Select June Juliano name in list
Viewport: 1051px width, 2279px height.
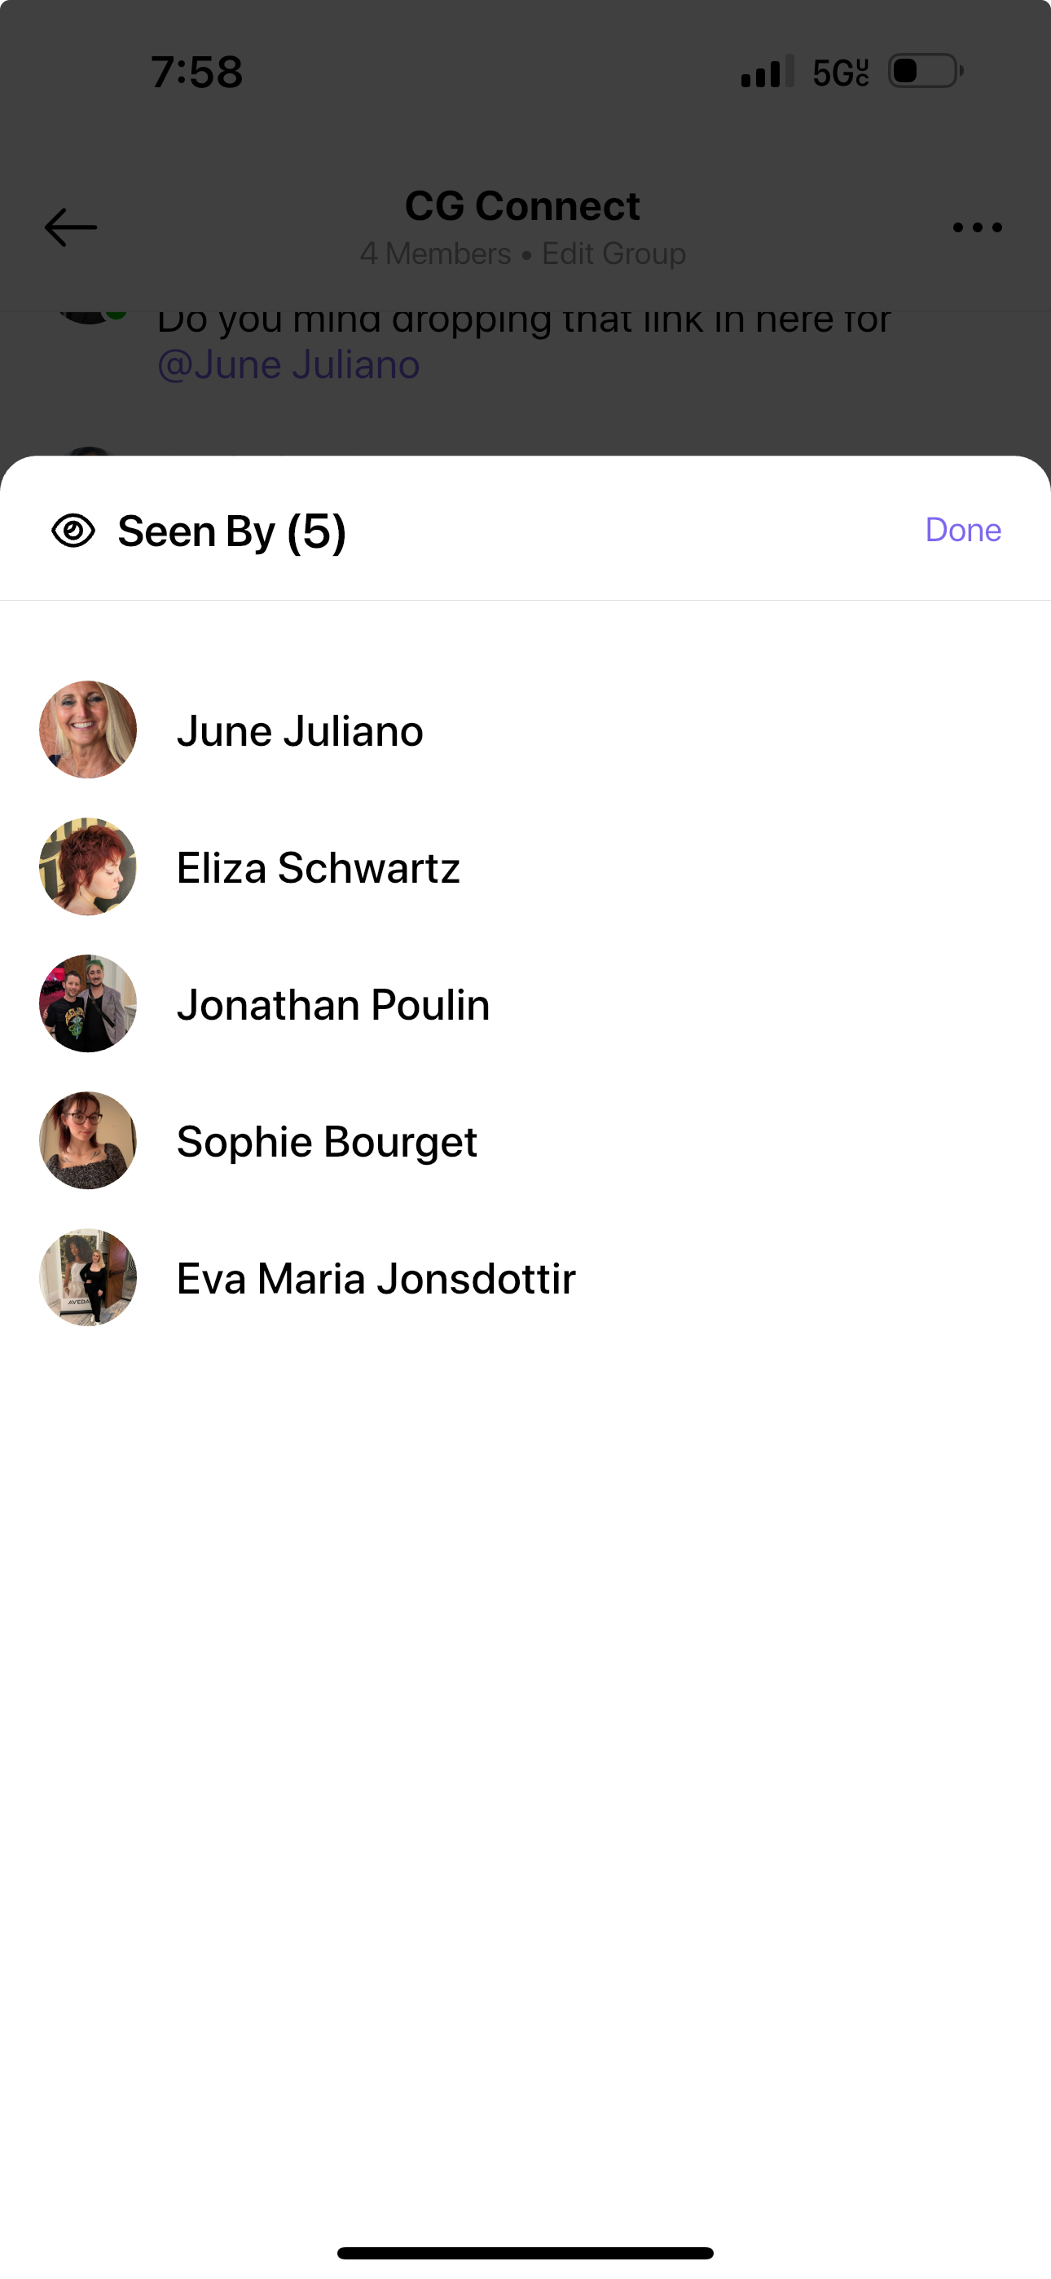click(x=300, y=731)
